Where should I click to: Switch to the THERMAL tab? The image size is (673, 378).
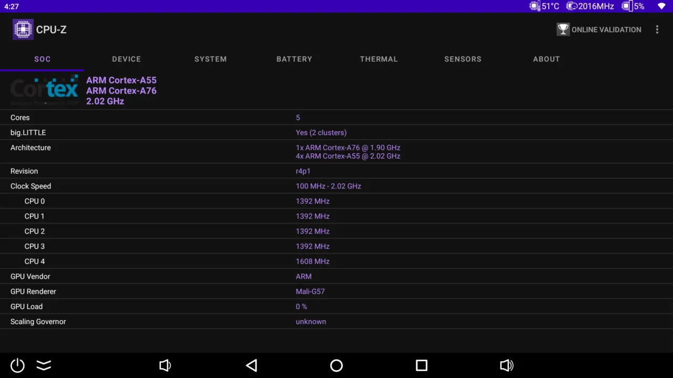[x=379, y=59]
